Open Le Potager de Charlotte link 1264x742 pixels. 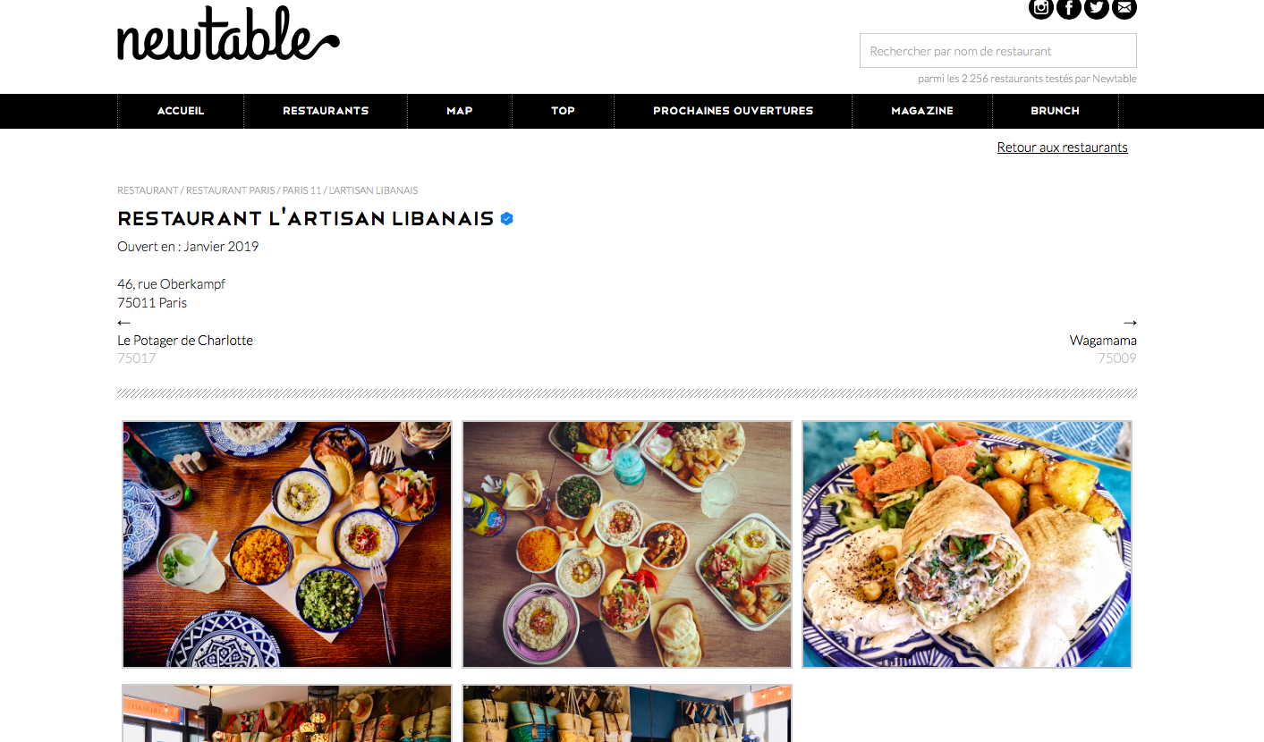click(x=185, y=341)
